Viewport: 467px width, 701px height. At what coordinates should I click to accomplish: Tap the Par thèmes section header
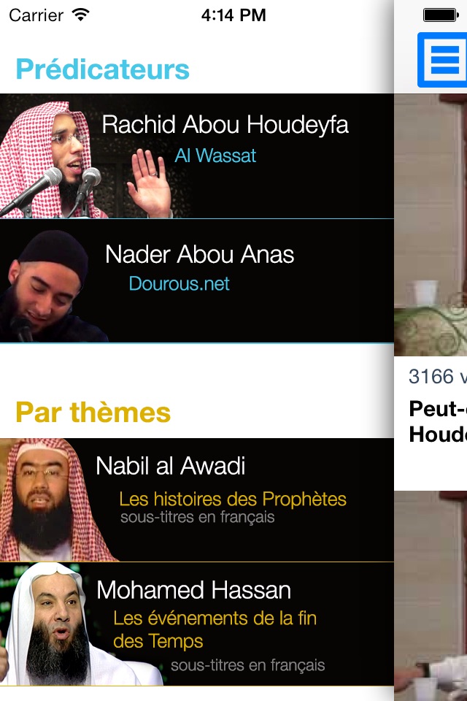[x=93, y=412]
